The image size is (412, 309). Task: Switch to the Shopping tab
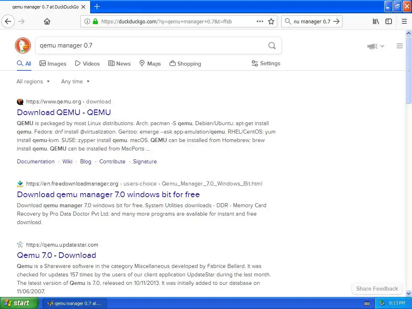[185, 64]
